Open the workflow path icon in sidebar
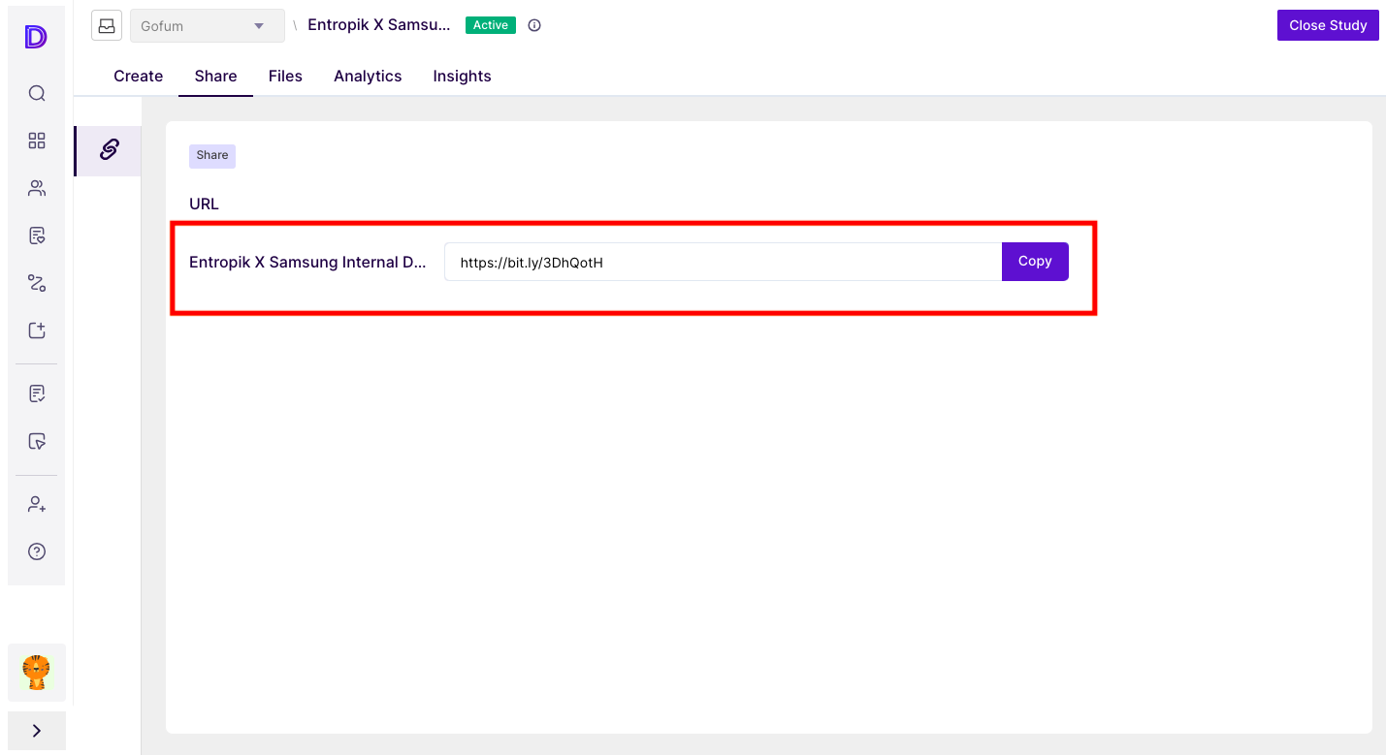This screenshot has width=1386, height=755. click(37, 283)
